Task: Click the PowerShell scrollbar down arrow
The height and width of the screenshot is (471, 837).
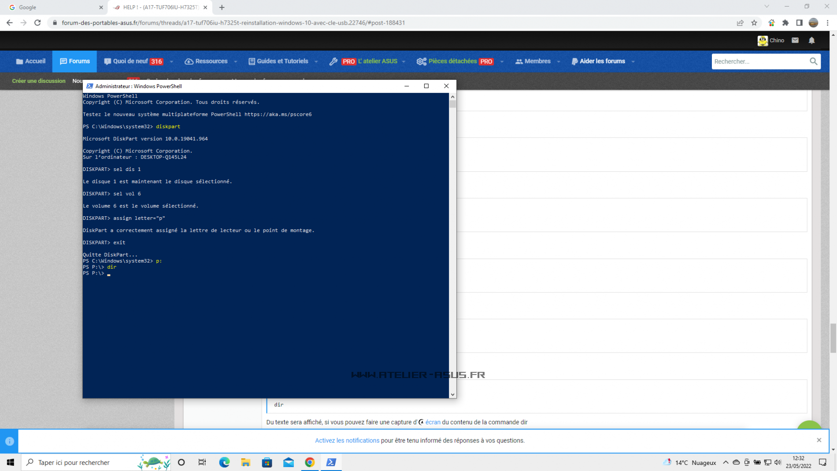Action: [452, 394]
